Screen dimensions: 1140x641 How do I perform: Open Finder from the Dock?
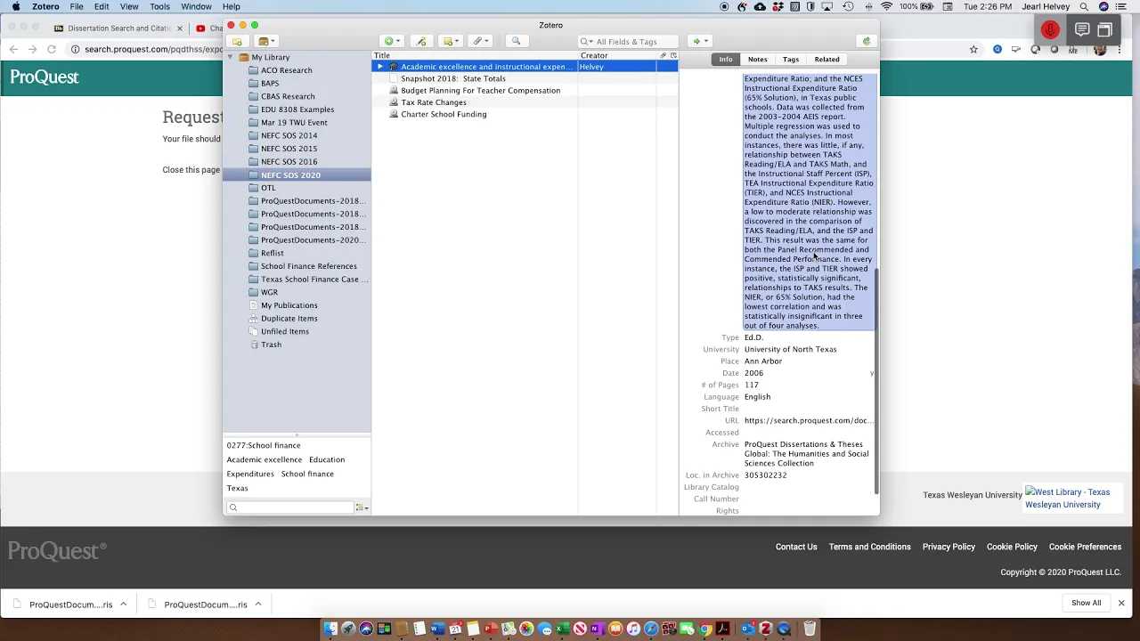pyautogui.click(x=330, y=629)
